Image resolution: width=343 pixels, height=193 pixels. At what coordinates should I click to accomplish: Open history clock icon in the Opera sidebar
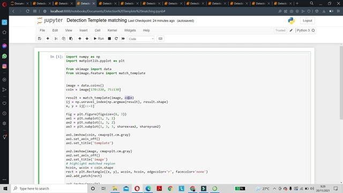4,113
